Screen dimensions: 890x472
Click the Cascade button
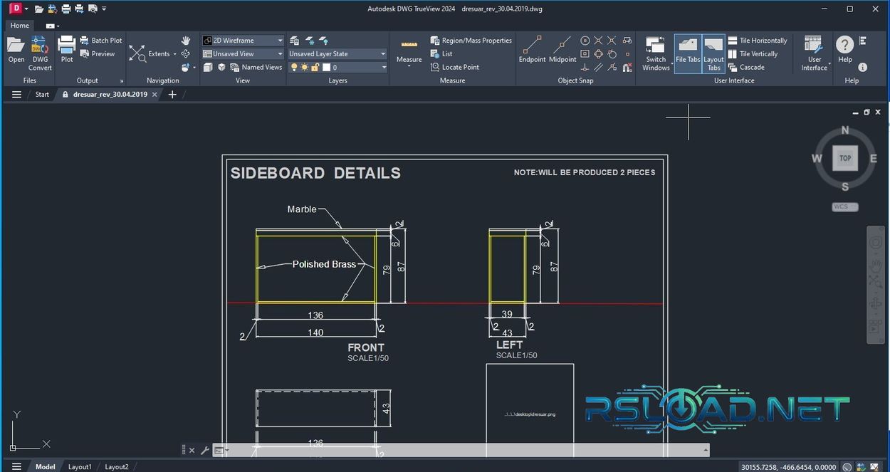[x=752, y=67]
